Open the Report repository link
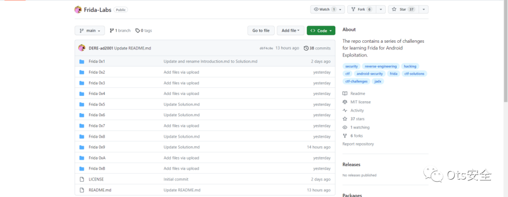This screenshot has width=508, height=197. 358,144
